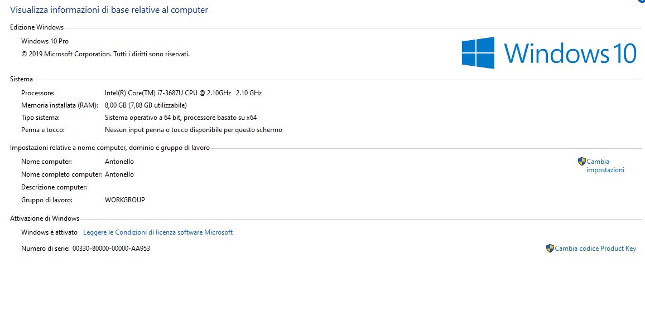
Task: Select the processor Intel Core i7-3687U entry
Action: pos(184,93)
